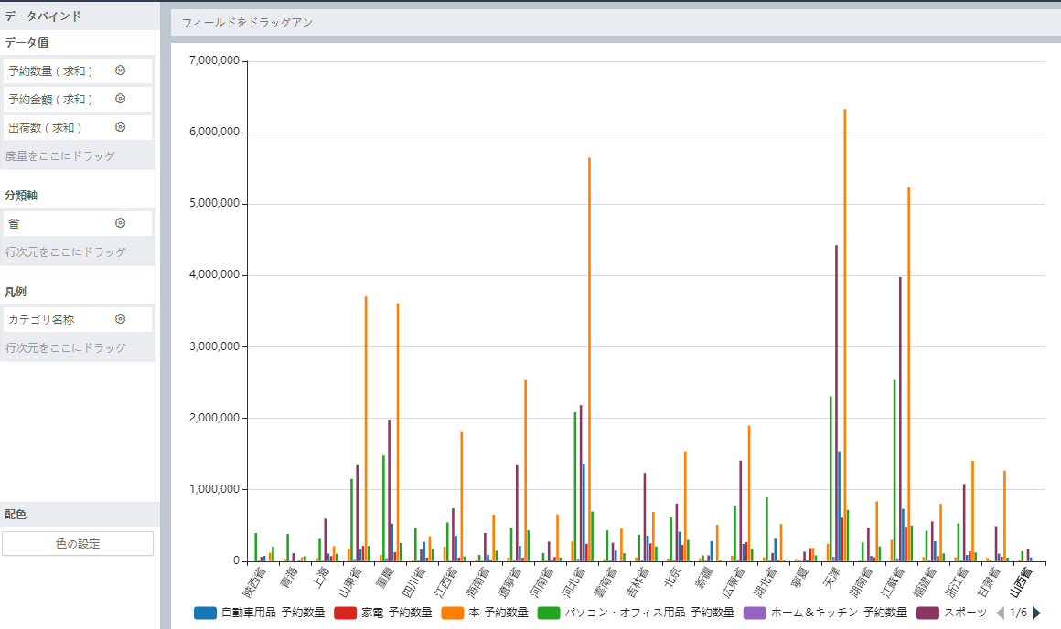Click the 1/6 legend page indicator
Image resolution: width=1061 pixels, height=629 pixels.
coord(1018,613)
